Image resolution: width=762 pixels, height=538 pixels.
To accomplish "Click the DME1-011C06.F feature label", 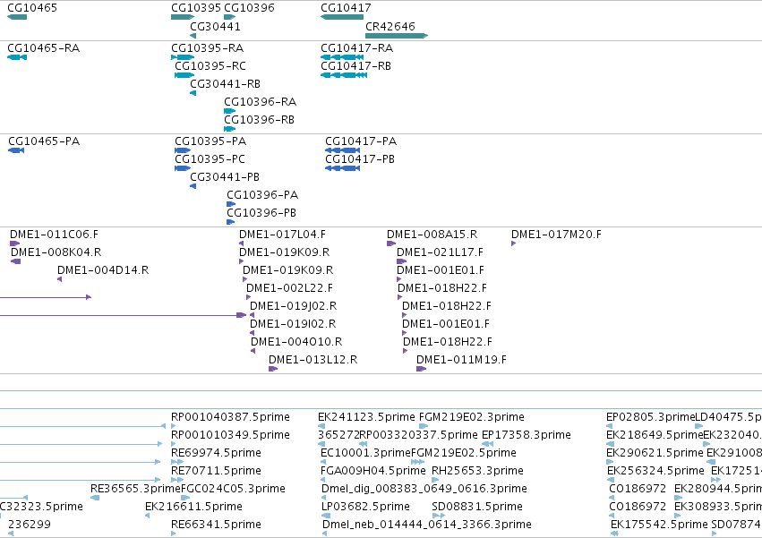I will tap(54, 235).
